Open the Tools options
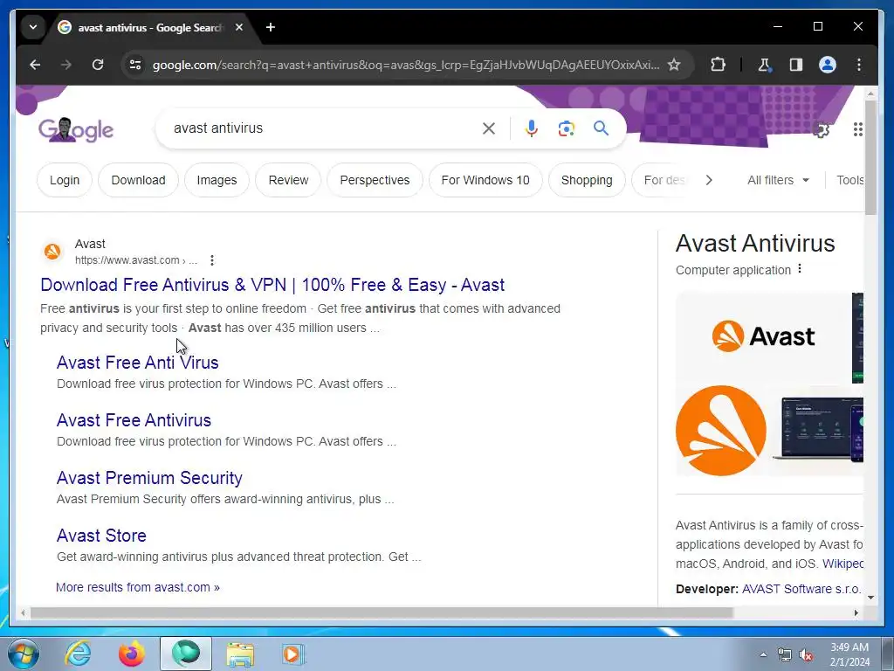Screen dimensions: 894x671 click(849, 180)
